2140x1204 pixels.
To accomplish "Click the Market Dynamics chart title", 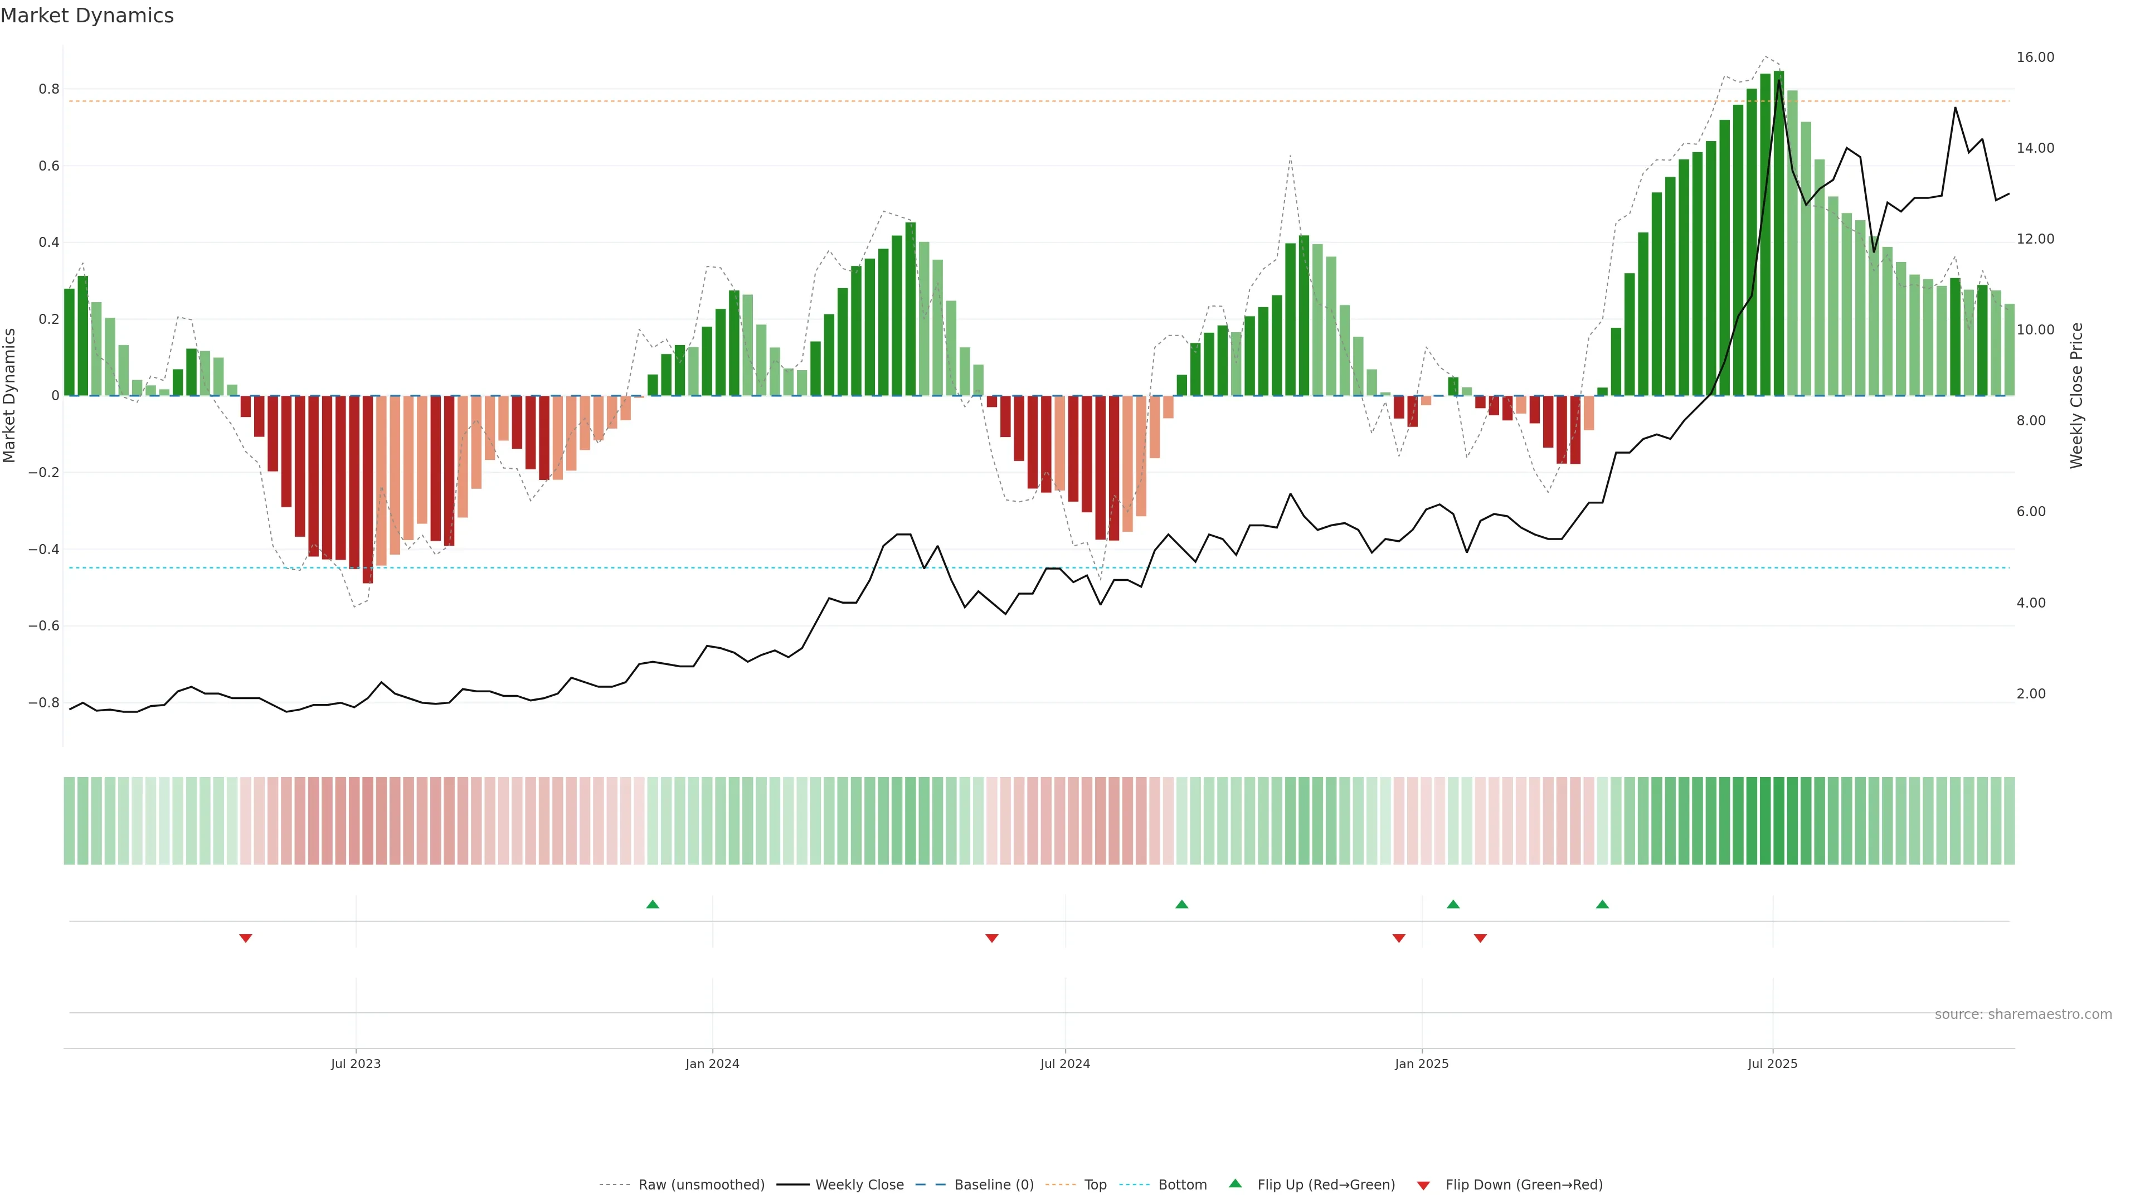I will (87, 16).
